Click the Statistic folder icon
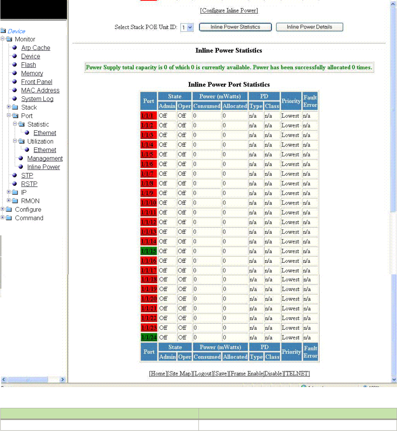The width and height of the screenshot is (397, 431). tap(21, 124)
